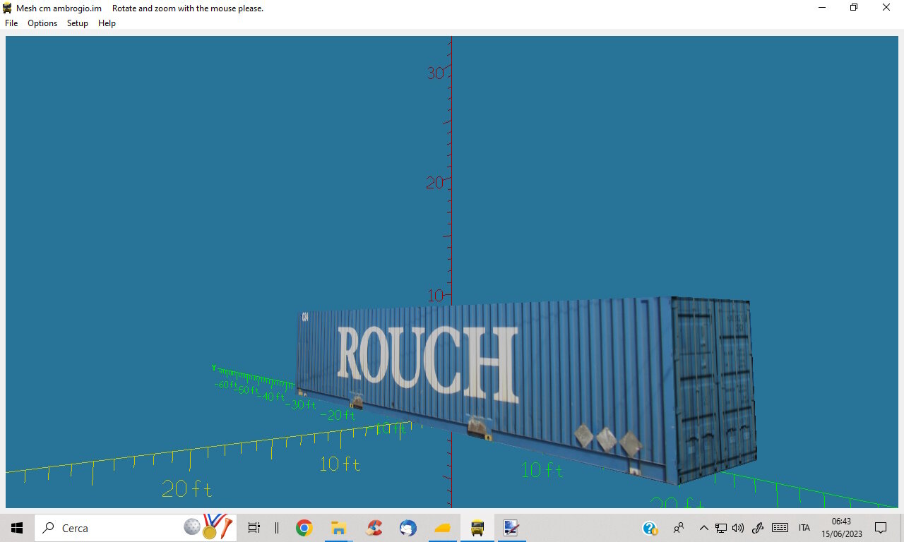This screenshot has width=904, height=542.
Task: Open the Options menu
Action: coord(42,23)
